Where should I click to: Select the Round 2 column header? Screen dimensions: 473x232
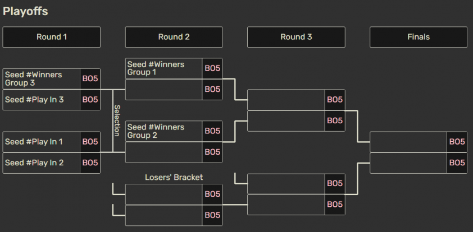tap(174, 37)
